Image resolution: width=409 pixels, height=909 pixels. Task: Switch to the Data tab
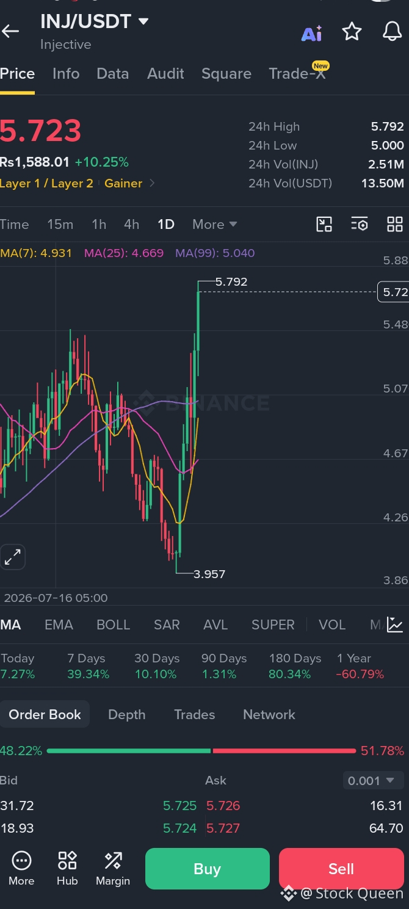(x=113, y=74)
